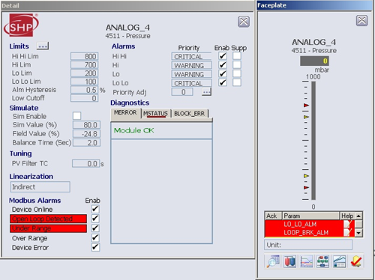
Task: Open primary control display tanks icon
Action: point(289,261)
